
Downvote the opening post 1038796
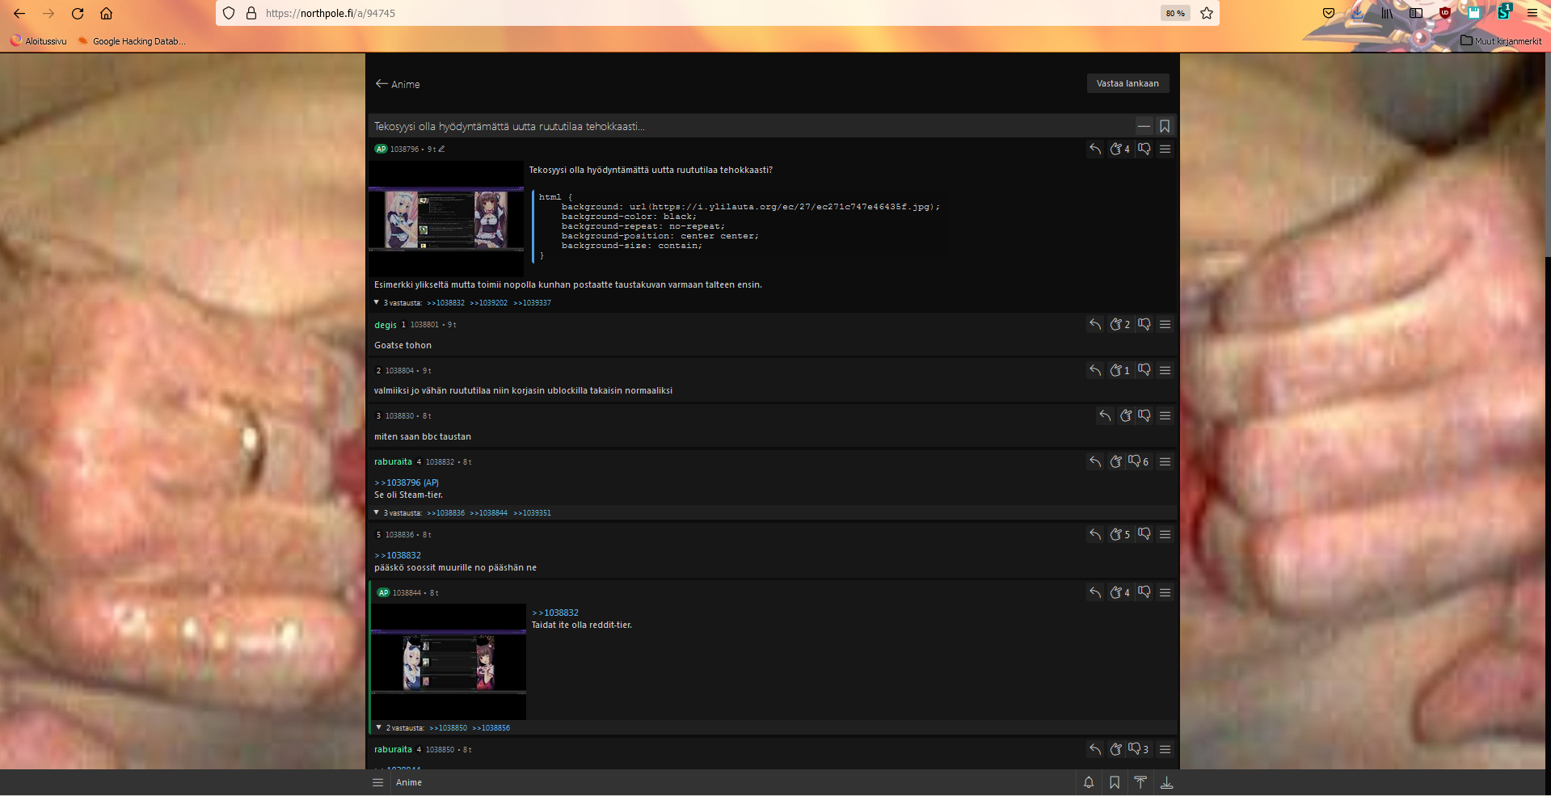pos(1144,149)
